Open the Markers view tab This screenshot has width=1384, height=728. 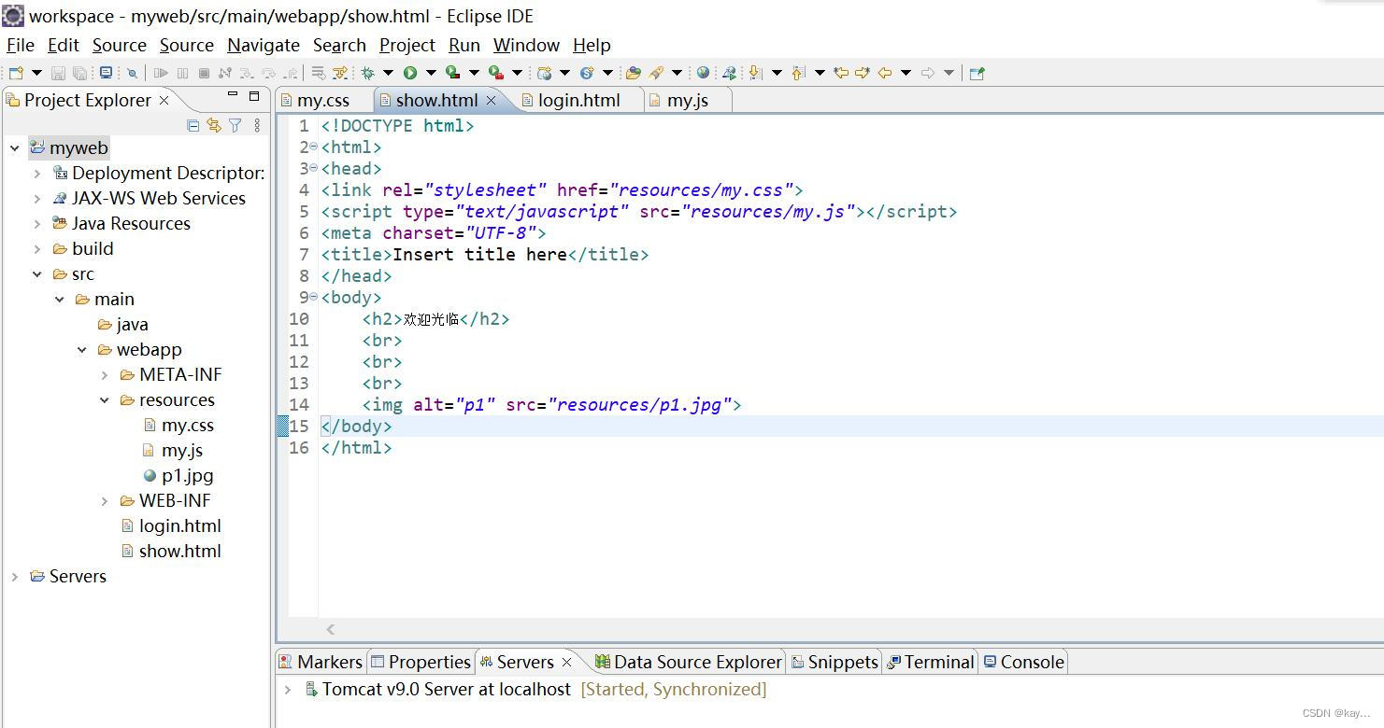321,662
